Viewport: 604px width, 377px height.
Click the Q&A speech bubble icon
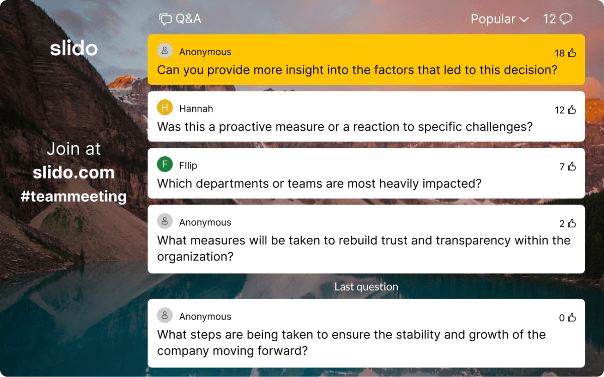[x=165, y=19]
